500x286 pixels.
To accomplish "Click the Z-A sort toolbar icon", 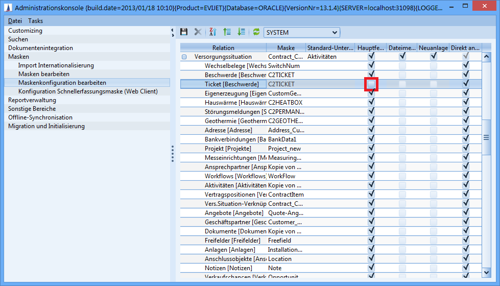I will 212,32.
